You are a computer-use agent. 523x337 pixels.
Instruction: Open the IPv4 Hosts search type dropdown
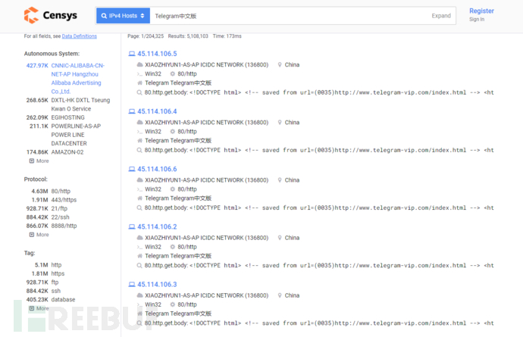123,16
